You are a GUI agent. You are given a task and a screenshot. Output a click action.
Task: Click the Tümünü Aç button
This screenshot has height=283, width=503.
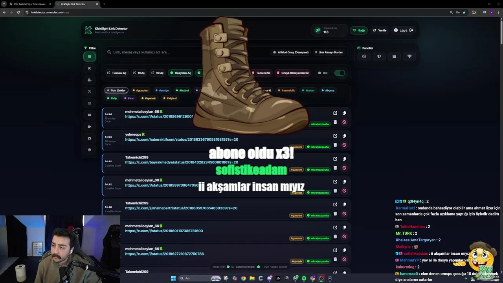[x=117, y=73]
